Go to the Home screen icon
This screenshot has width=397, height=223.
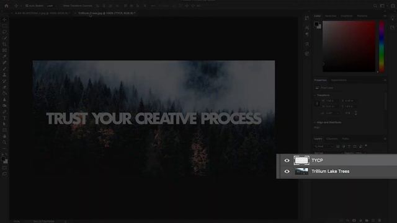tap(6, 6)
